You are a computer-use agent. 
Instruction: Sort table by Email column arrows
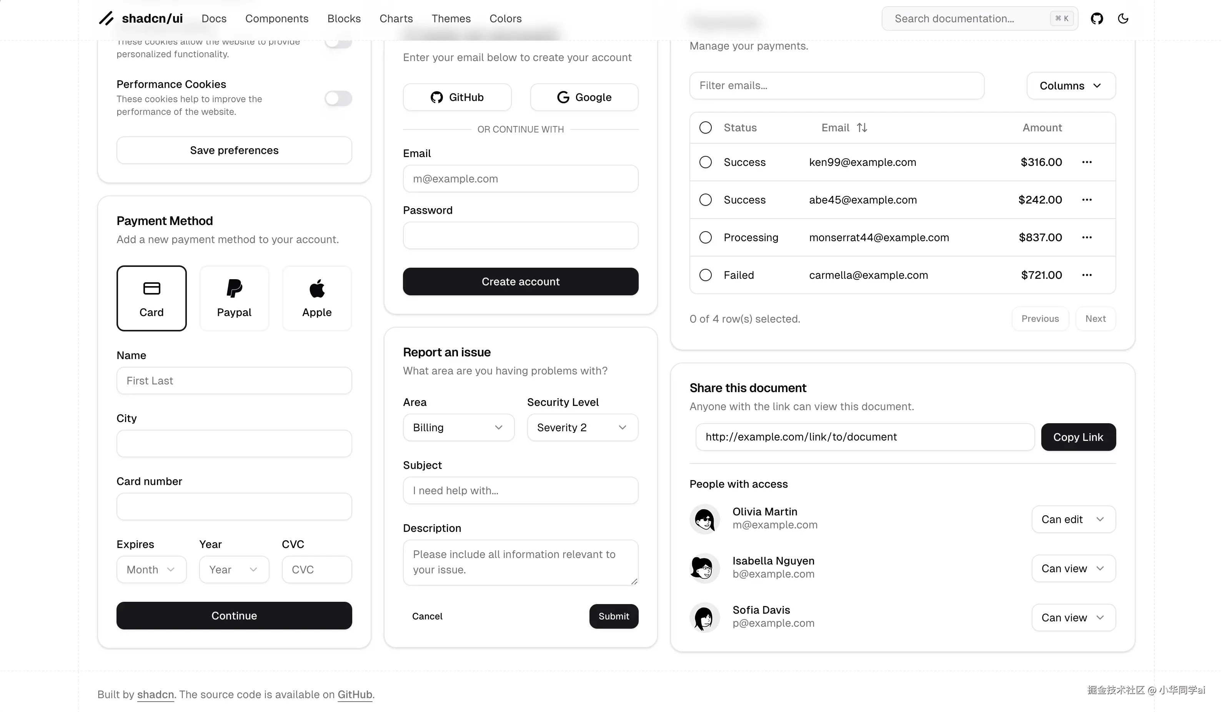[x=862, y=128]
